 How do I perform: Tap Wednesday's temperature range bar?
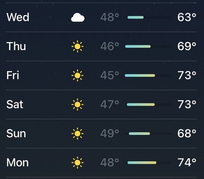[149, 17]
